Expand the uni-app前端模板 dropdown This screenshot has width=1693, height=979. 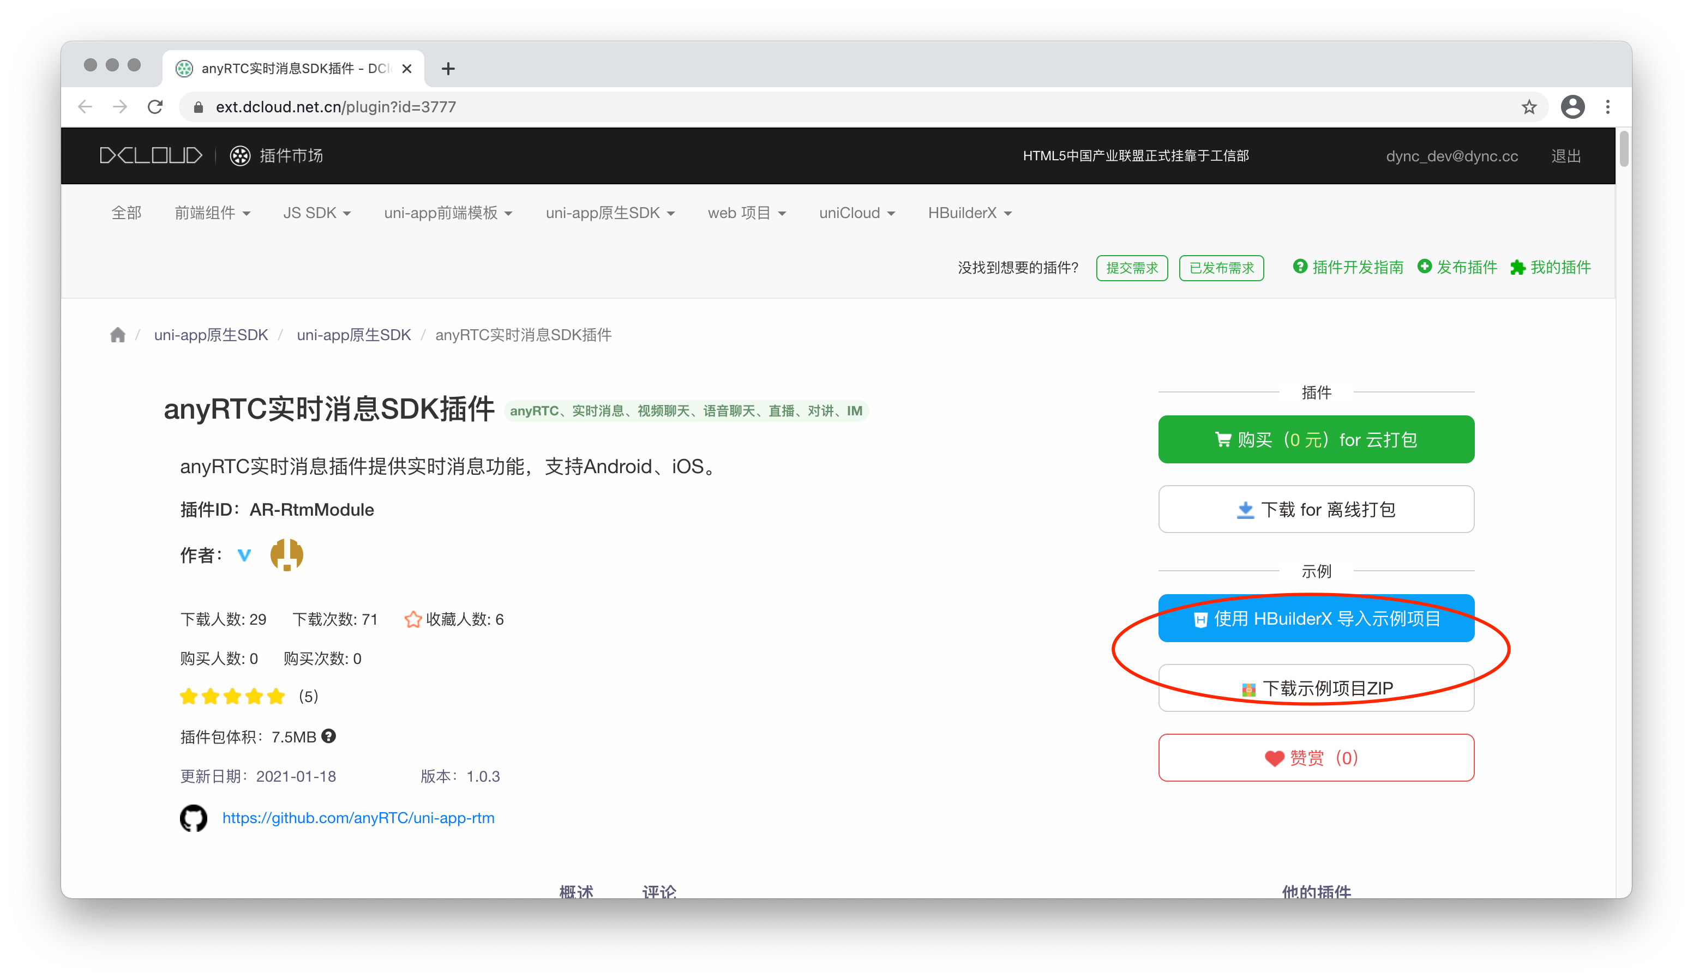pyautogui.click(x=448, y=213)
